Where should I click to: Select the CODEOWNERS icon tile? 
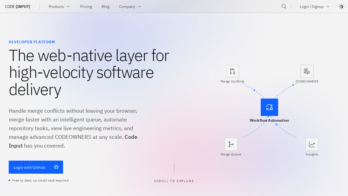click(307, 71)
